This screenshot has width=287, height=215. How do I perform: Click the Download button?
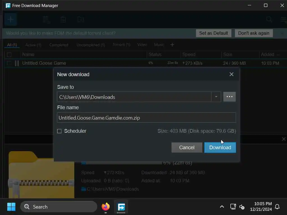point(220,147)
